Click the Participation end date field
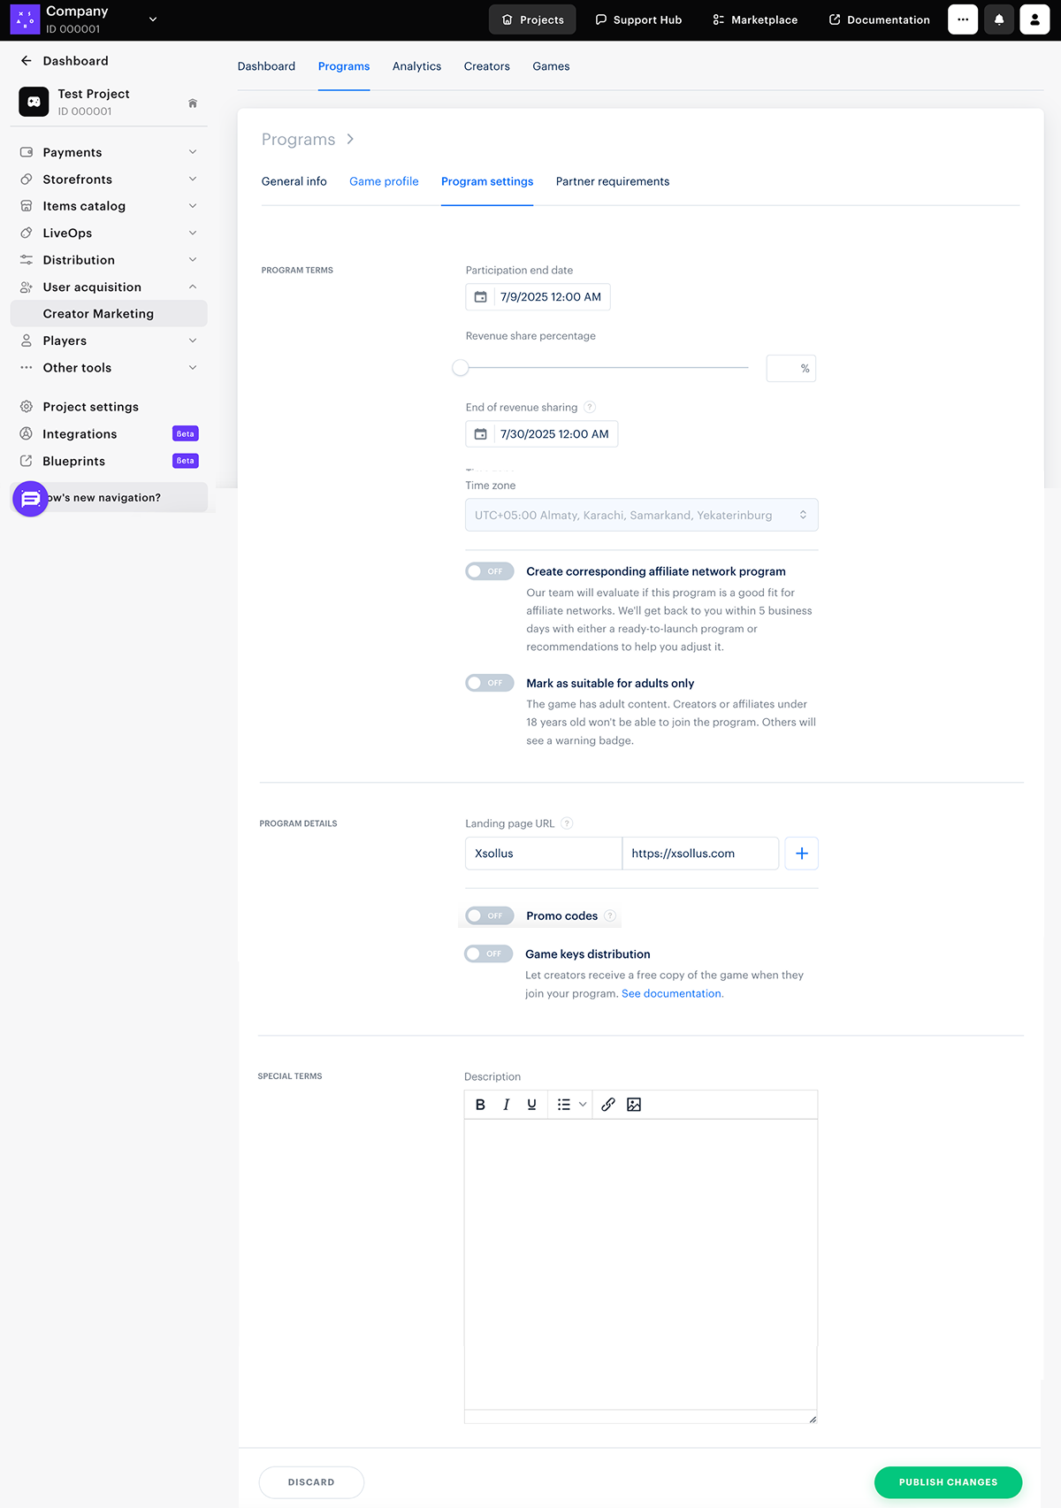The height and width of the screenshot is (1508, 1061). pos(549,297)
